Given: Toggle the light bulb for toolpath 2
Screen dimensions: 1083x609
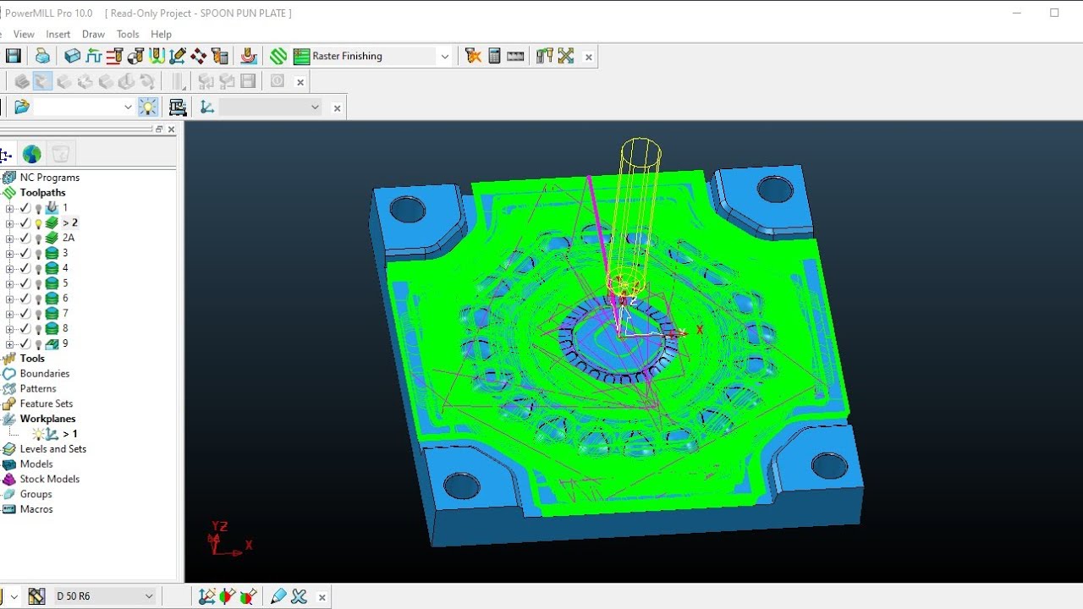Looking at the screenshot, I should point(38,223).
